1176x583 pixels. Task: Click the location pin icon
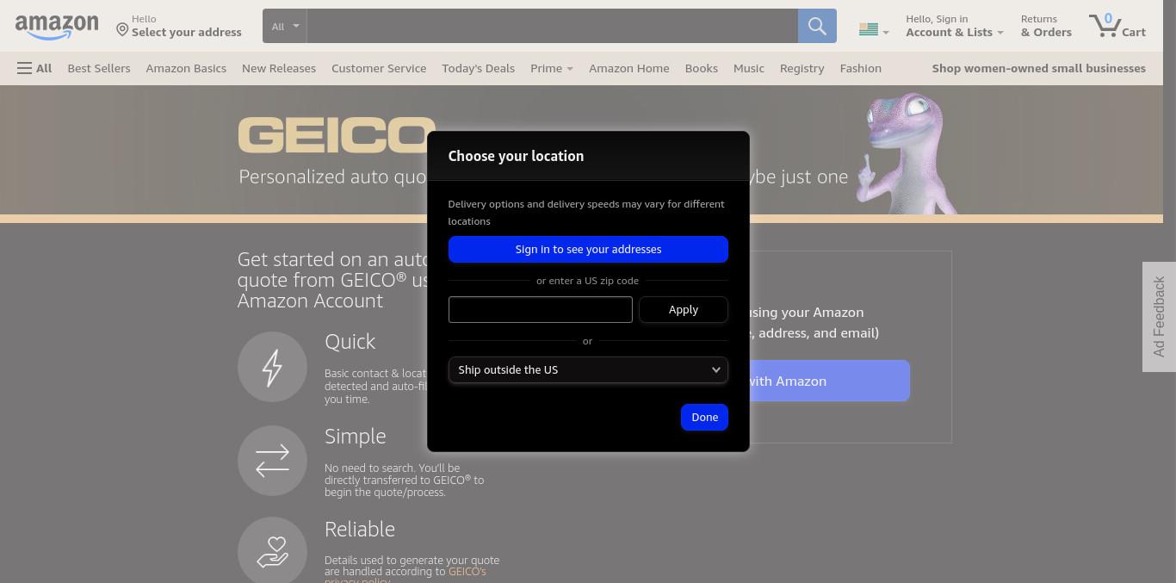coord(122,30)
